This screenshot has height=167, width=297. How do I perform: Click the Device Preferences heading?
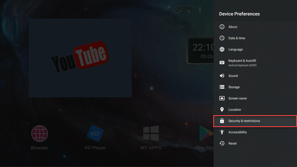tap(239, 14)
